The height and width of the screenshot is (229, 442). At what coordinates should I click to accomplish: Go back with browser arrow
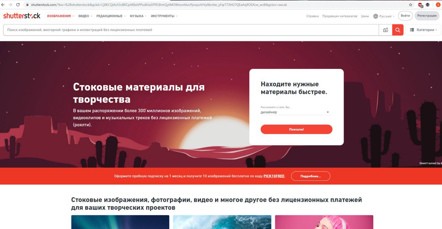click(3, 5)
